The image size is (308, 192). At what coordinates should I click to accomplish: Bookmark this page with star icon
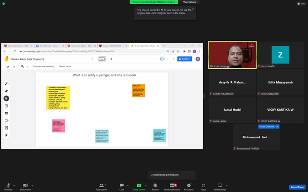178,51
